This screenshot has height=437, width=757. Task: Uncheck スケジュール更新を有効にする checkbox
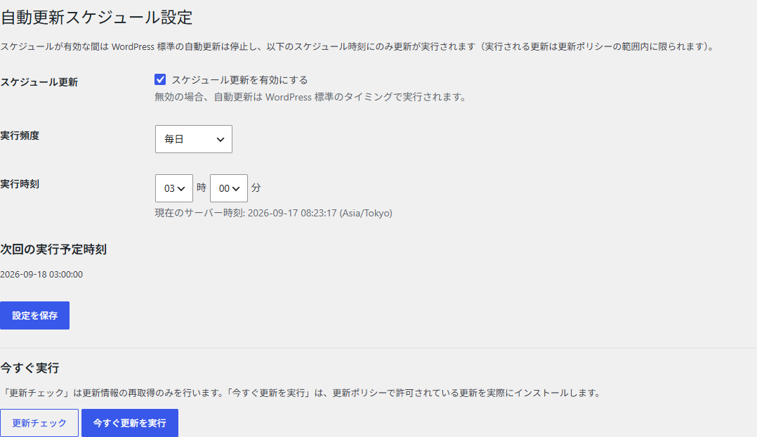pyautogui.click(x=160, y=79)
